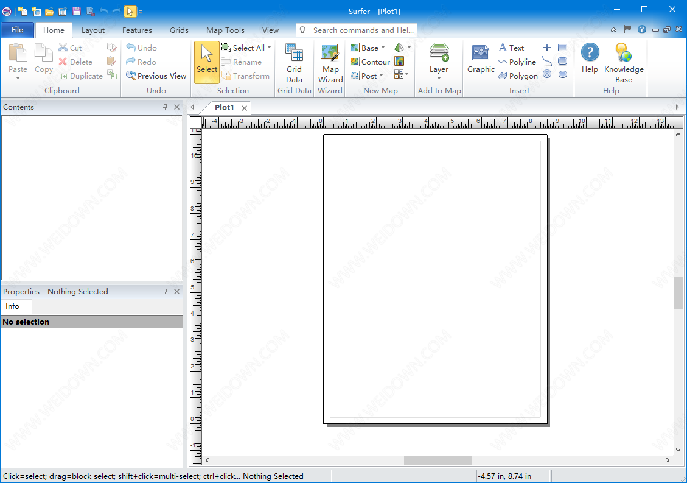Close the Plot1 document tab
This screenshot has width=687, height=483.
[x=244, y=108]
